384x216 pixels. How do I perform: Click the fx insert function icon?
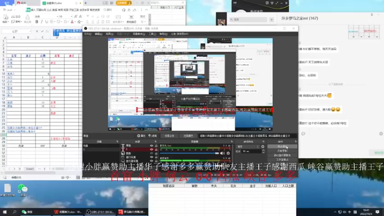(47, 31)
